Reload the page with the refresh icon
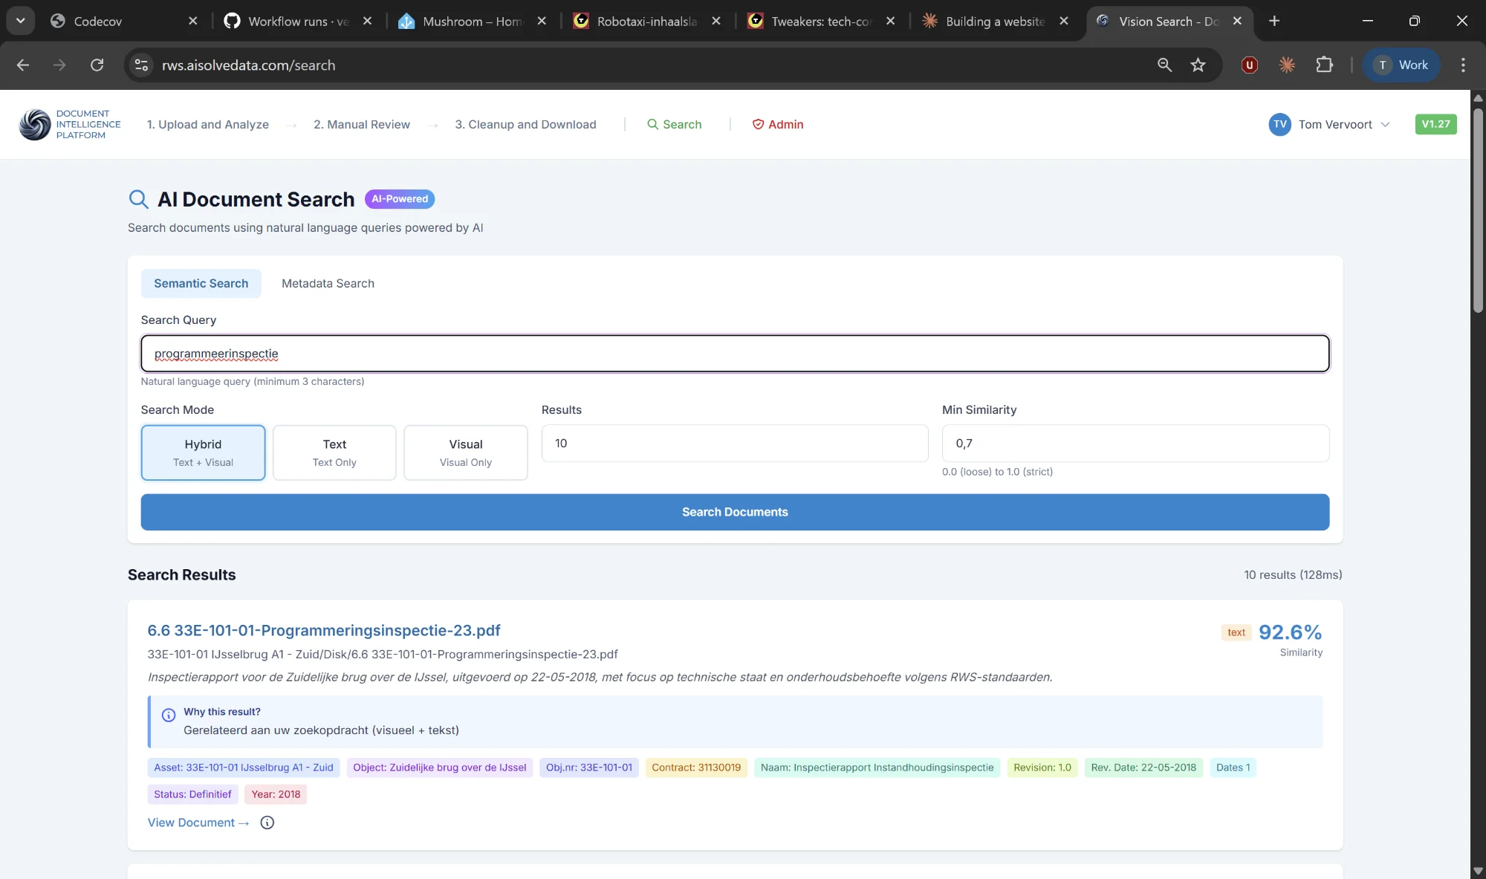This screenshot has height=879, width=1486. point(97,65)
